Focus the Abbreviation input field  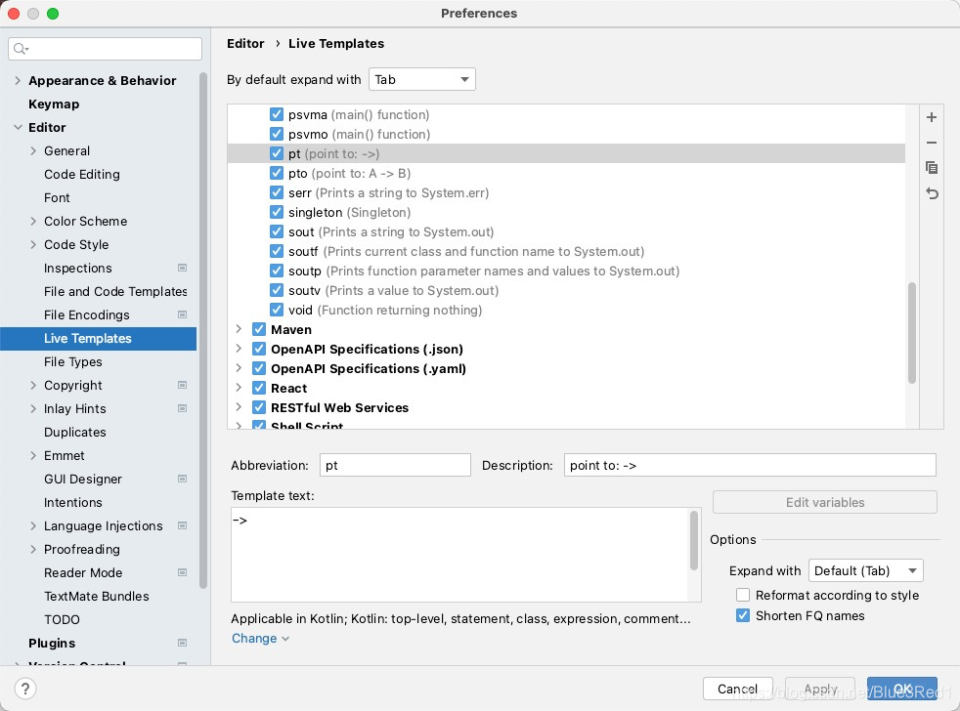(395, 465)
